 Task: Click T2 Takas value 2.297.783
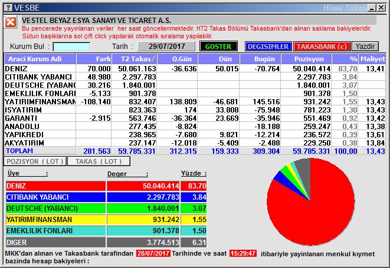[139, 77]
